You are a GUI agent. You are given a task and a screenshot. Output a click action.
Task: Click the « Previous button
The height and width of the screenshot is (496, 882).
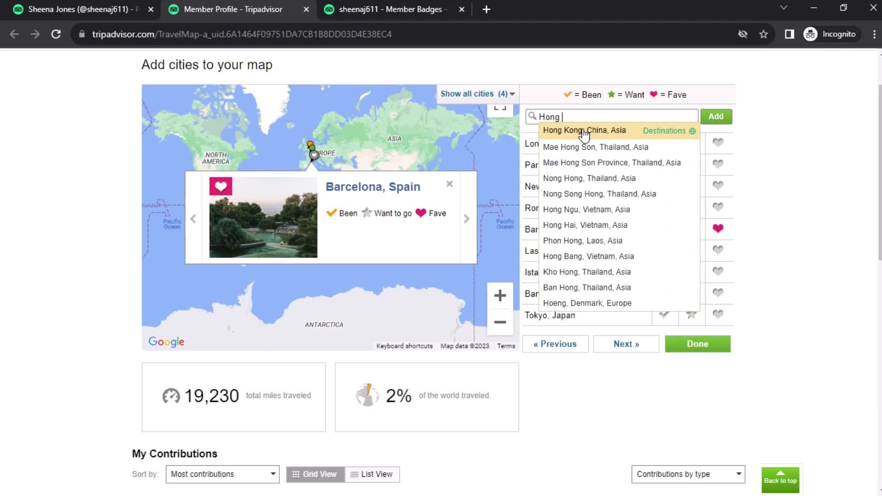555,344
